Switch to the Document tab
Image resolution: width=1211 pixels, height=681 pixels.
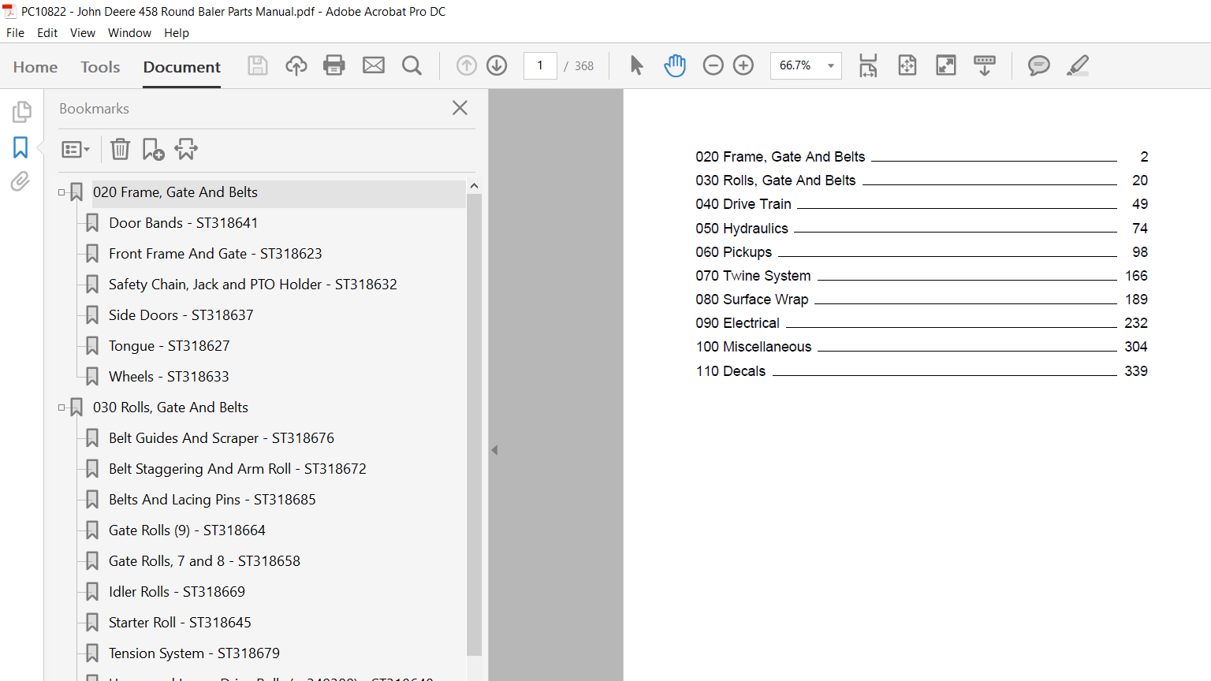click(182, 67)
